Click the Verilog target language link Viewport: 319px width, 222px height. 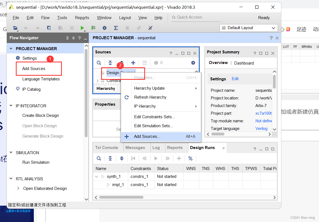pos(261,129)
